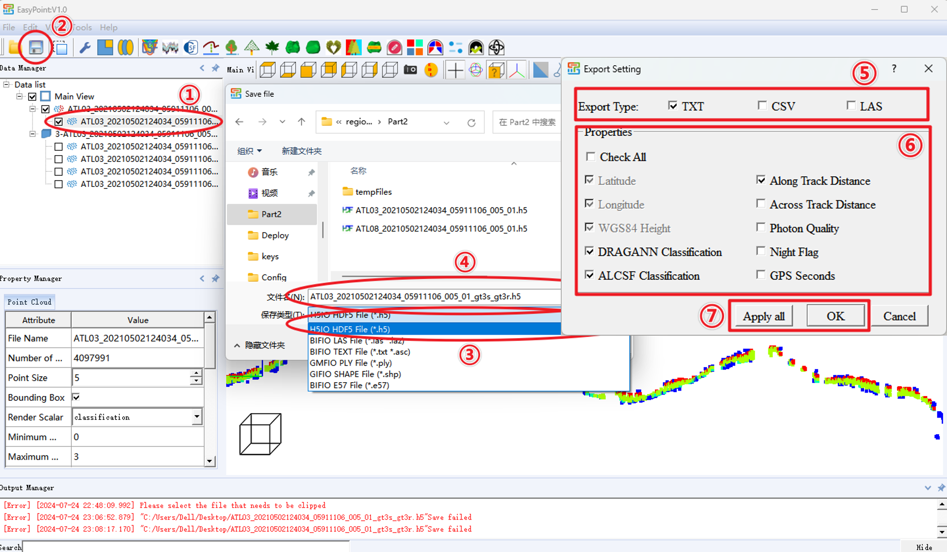Viewport: 947px width, 552px height.
Task: Enable the CSV export type checkbox
Action: pos(762,105)
